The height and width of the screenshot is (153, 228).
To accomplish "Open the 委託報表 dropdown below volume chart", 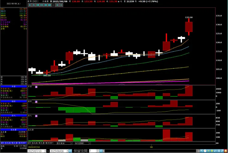I will click(71, 143).
